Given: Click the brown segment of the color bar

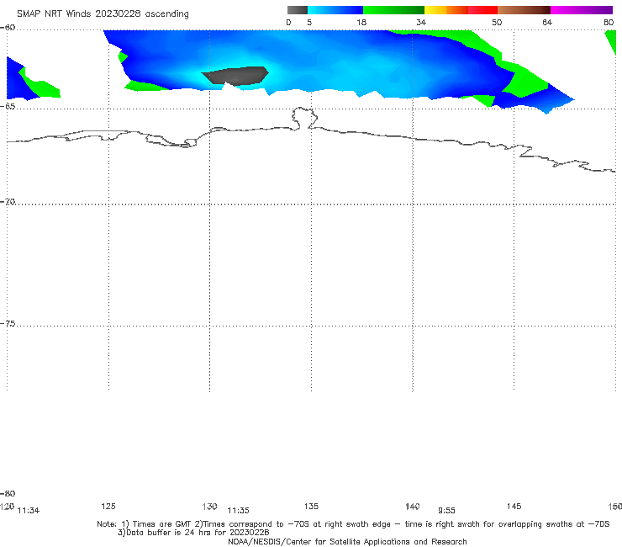Looking at the screenshot, I should [x=524, y=10].
